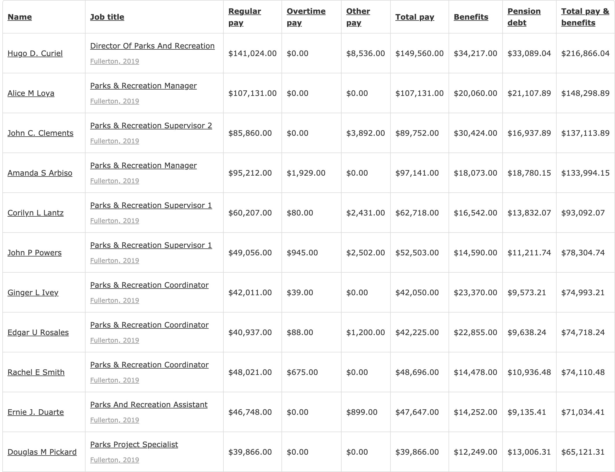Screen dimensions: 615x472
Task: Click John P Powers' Supervisor 1 job title
Action: point(151,245)
